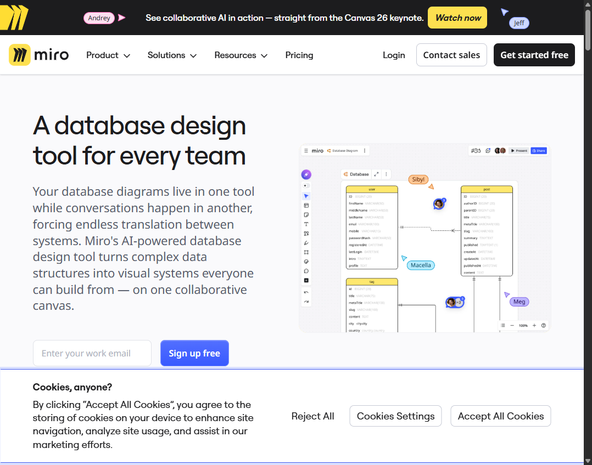Image resolution: width=592 pixels, height=465 pixels.
Task: Click the scrollbar down arrow
Action: [588, 461]
